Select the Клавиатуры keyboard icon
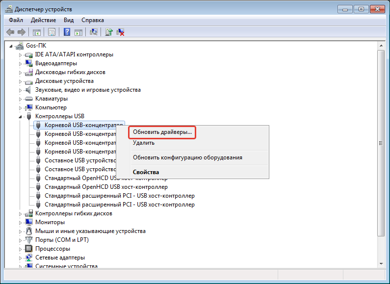Screen dimensions: 390x284 (x=29, y=99)
